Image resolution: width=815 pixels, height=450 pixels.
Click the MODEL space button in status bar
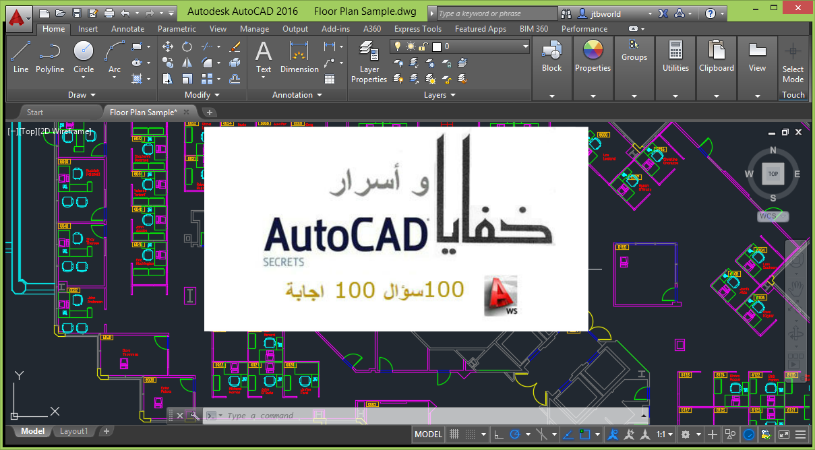[428, 434]
